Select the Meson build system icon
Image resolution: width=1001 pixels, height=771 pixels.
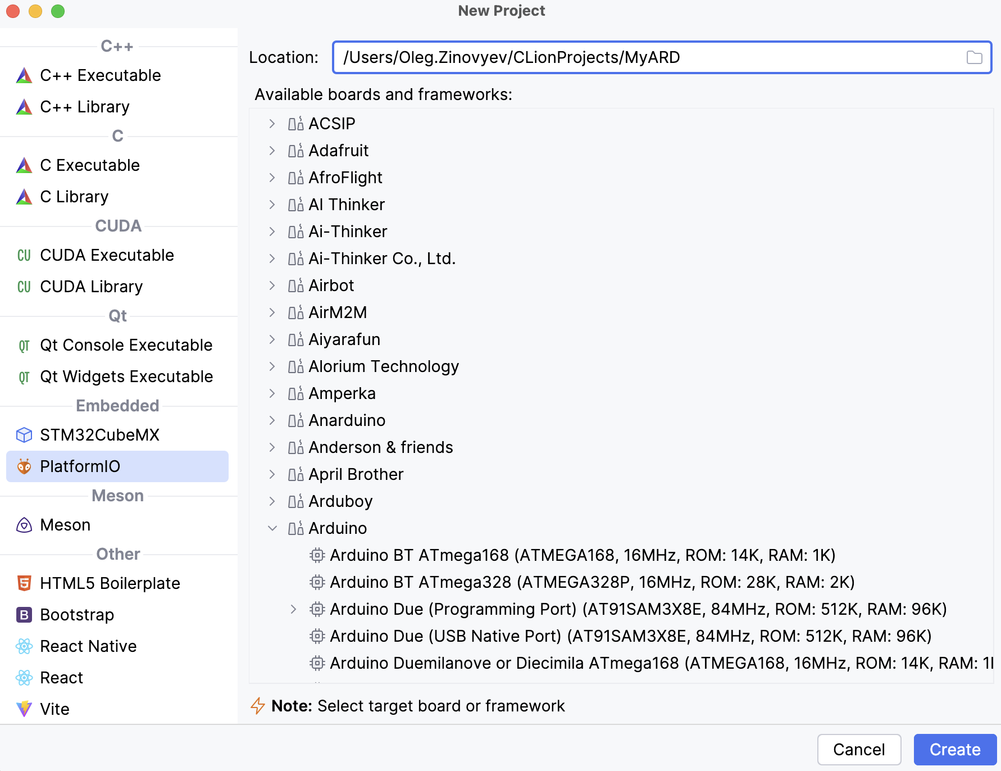tap(24, 524)
